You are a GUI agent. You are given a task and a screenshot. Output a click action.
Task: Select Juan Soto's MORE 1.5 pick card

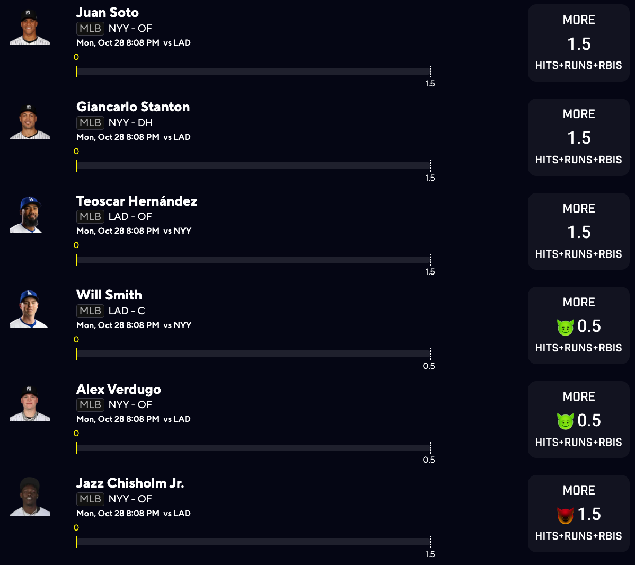(x=578, y=43)
